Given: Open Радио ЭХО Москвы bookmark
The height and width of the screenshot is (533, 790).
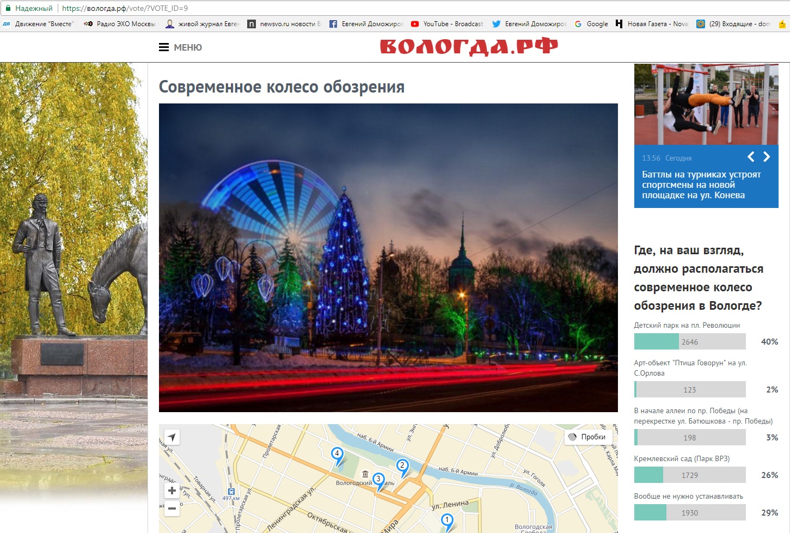Looking at the screenshot, I should 120,24.
